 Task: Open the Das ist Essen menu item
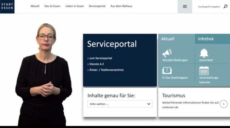[x=52, y=6]
